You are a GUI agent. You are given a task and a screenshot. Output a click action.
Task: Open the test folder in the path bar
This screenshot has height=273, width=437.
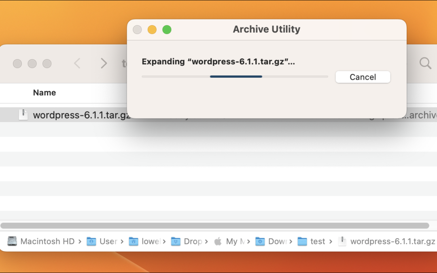point(311,241)
